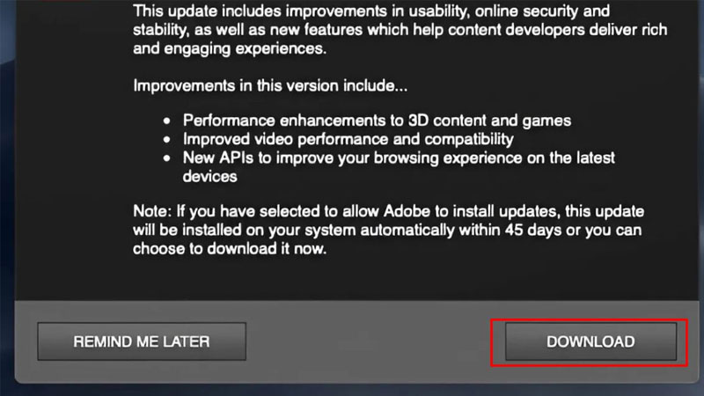This screenshot has width=704, height=396.
Task: Click the bullet dot before 'New APIs'
Action: tap(168, 158)
